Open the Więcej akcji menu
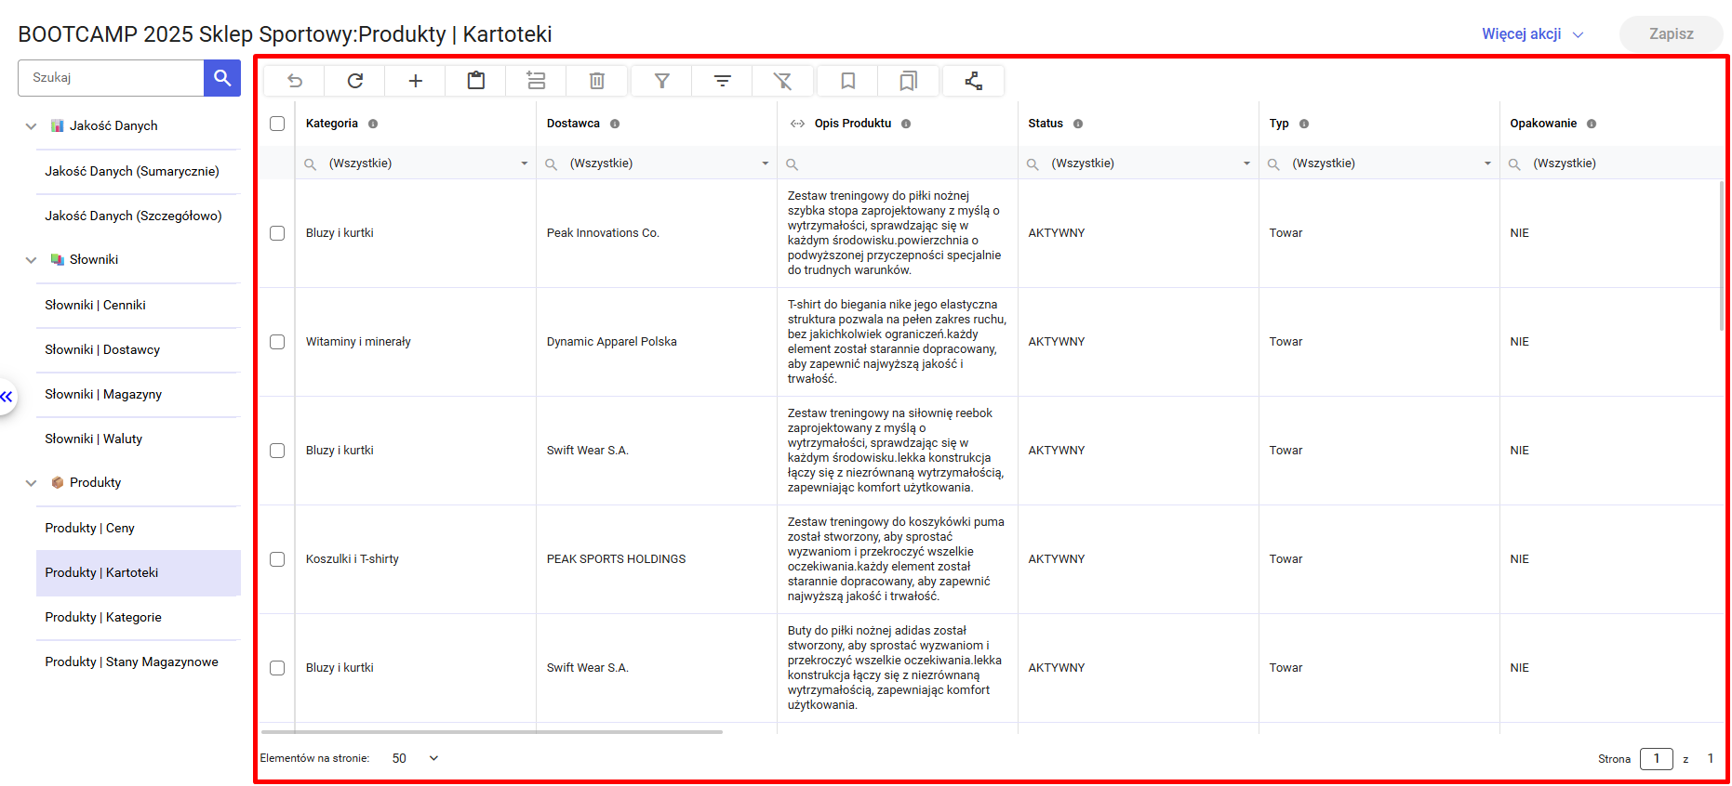Screen dimensions: 1732x786 click(x=1532, y=34)
